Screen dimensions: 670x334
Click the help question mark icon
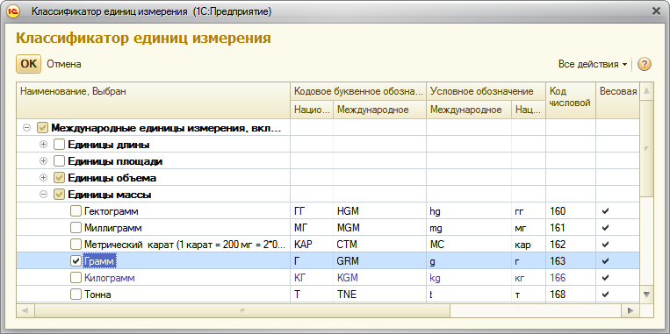[645, 64]
